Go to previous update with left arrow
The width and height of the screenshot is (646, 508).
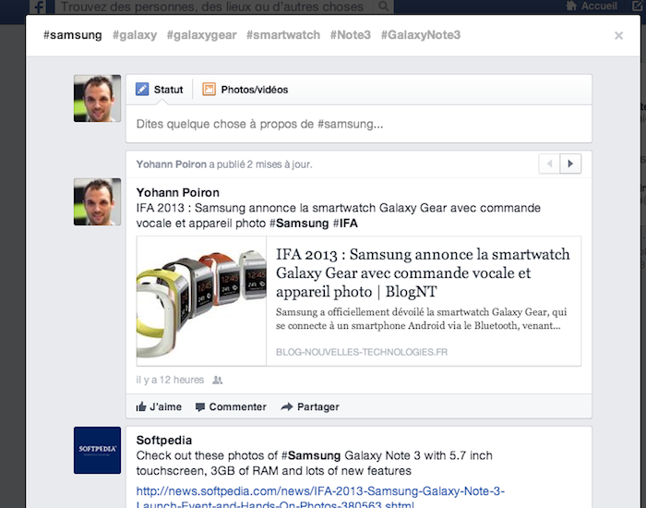pyautogui.click(x=550, y=163)
